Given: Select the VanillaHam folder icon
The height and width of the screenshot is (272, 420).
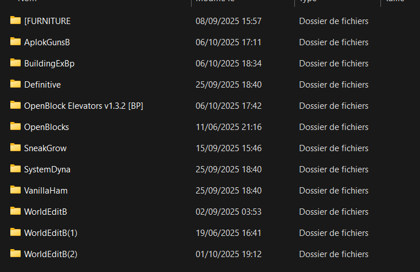Looking at the screenshot, I should [15, 190].
